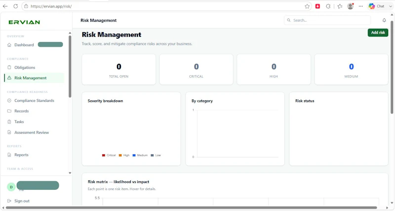
Task: Click Sign out link
Action: (22, 201)
